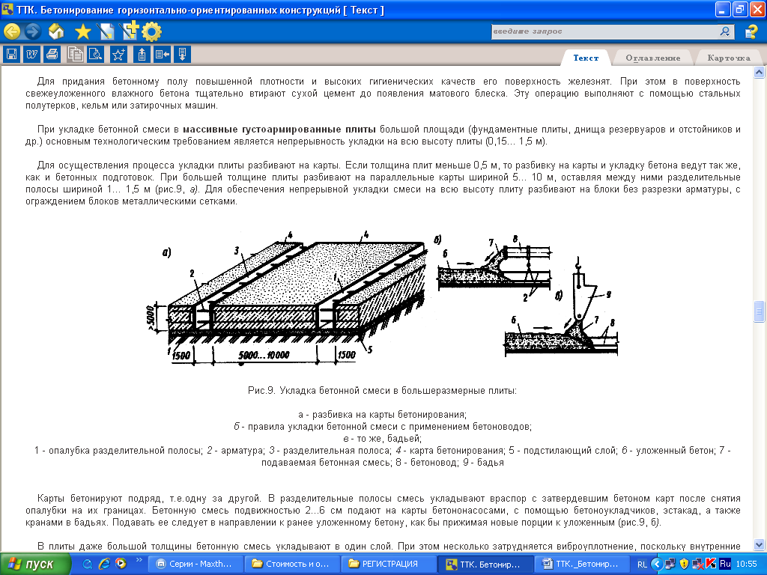Screen dimensions: 767x575
Task: Search in the document with the magnifier-page icon
Action: tap(95, 54)
